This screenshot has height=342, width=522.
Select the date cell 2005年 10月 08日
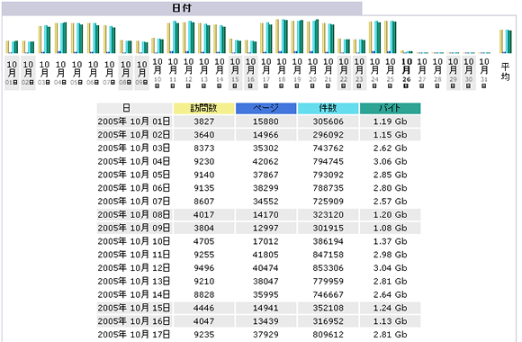[134, 215]
